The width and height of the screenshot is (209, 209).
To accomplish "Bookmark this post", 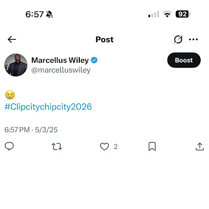I will [152, 146].
